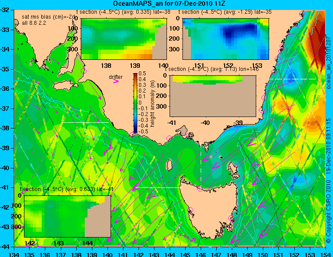Image resolution: width=333 pixels, height=257 pixels.
Task: Click the 'ocean_an_20101207' vertical file label
Action: coord(329,62)
